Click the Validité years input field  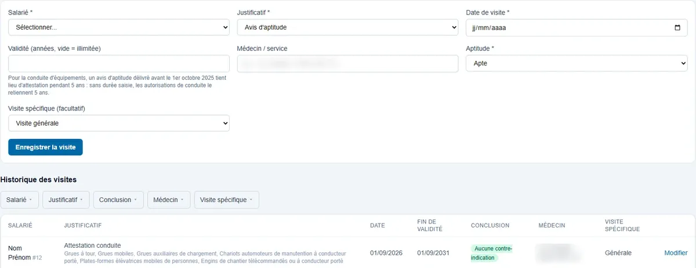pyautogui.click(x=119, y=64)
